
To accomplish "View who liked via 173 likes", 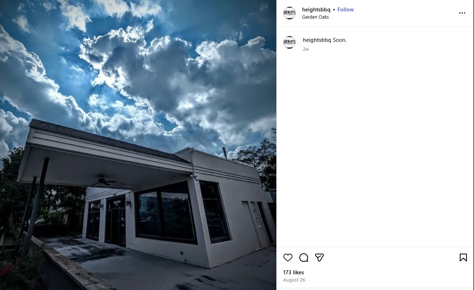I will tap(294, 272).
